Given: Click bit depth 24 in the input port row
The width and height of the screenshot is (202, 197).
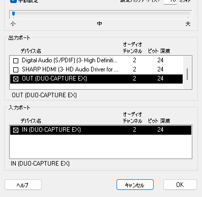Looking at the screenshot, I should click(160, 130).
